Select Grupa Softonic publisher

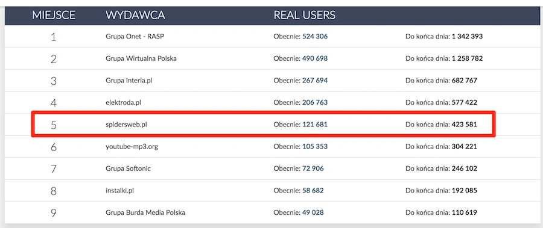(x=128, y=168)
